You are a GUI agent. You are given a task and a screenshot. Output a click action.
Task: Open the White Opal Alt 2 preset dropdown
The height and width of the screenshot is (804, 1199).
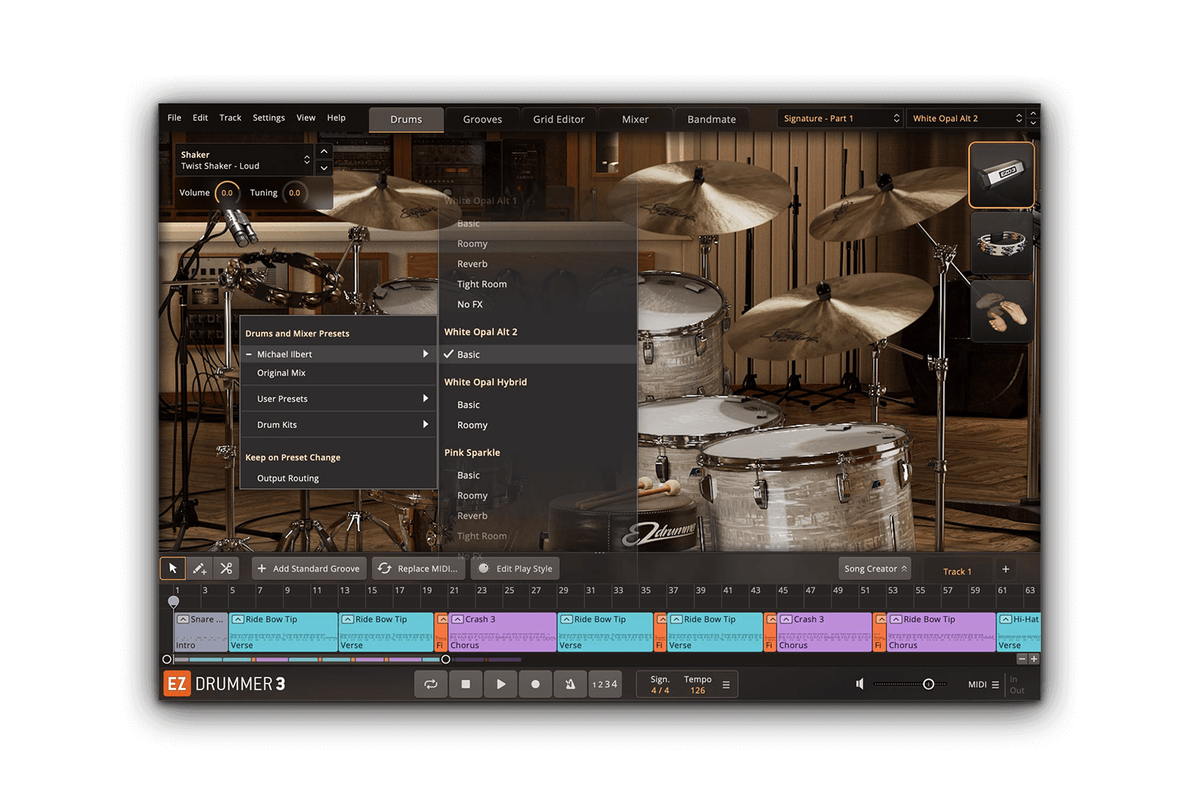[966, 118]
